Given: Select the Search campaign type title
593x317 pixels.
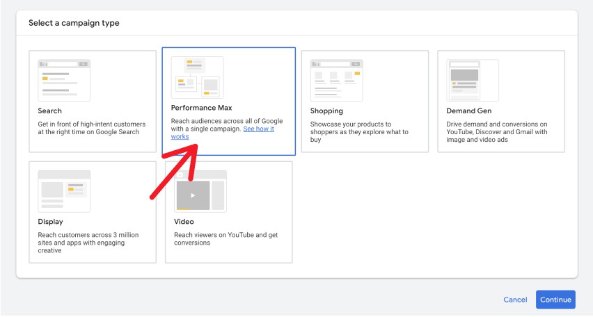Looking at the screenshot, I should tap(49, 111).
